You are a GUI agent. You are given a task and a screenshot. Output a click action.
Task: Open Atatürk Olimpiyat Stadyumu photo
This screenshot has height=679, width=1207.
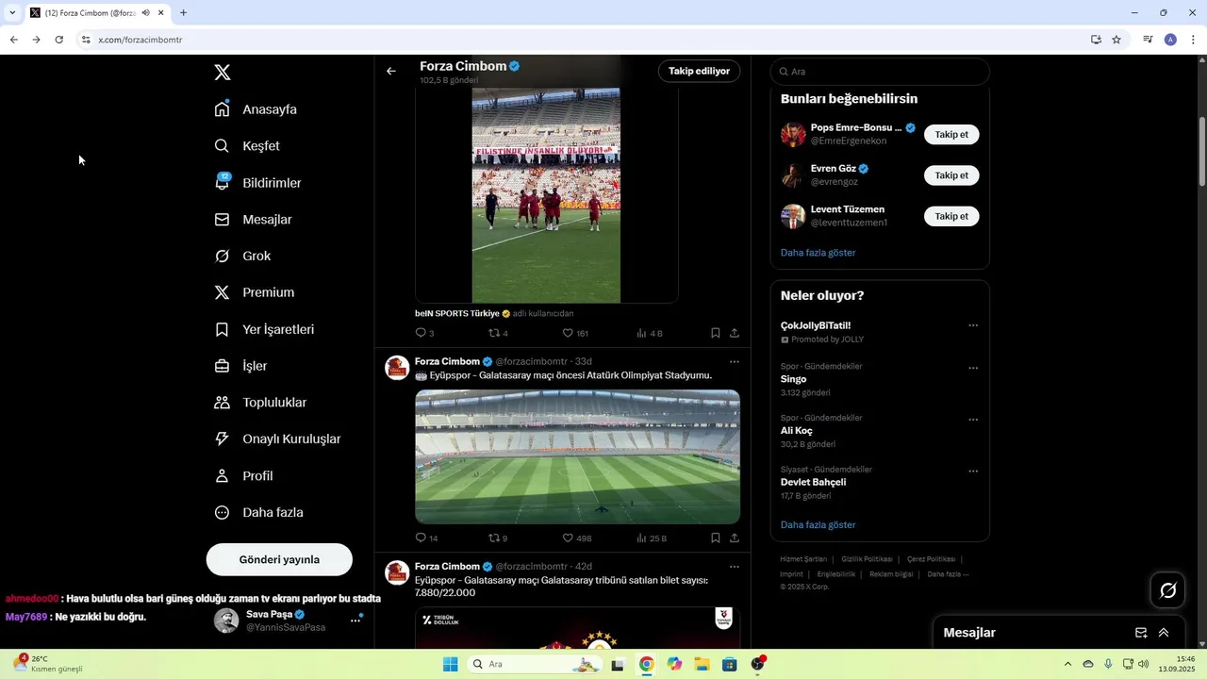pyautogui.click(x=577, y=456)
